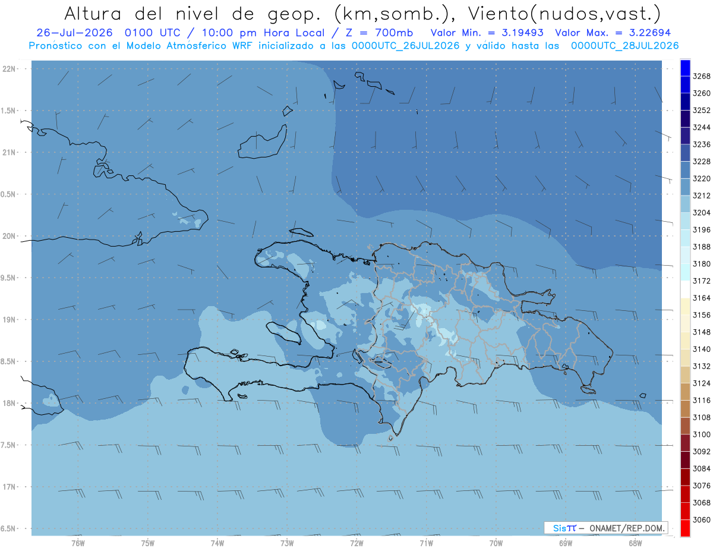Click the '71W' longitude label
This screenshot has height=551, width=713.
tap(426, 543)
